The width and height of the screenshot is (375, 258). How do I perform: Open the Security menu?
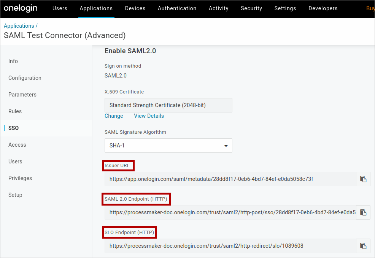[251, 8]
